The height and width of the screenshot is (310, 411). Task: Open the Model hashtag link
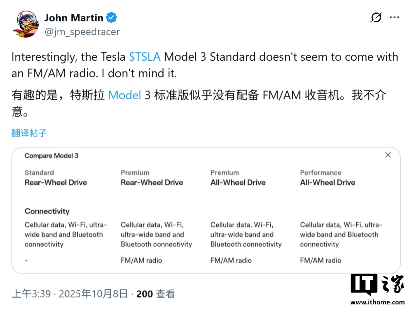125,95
